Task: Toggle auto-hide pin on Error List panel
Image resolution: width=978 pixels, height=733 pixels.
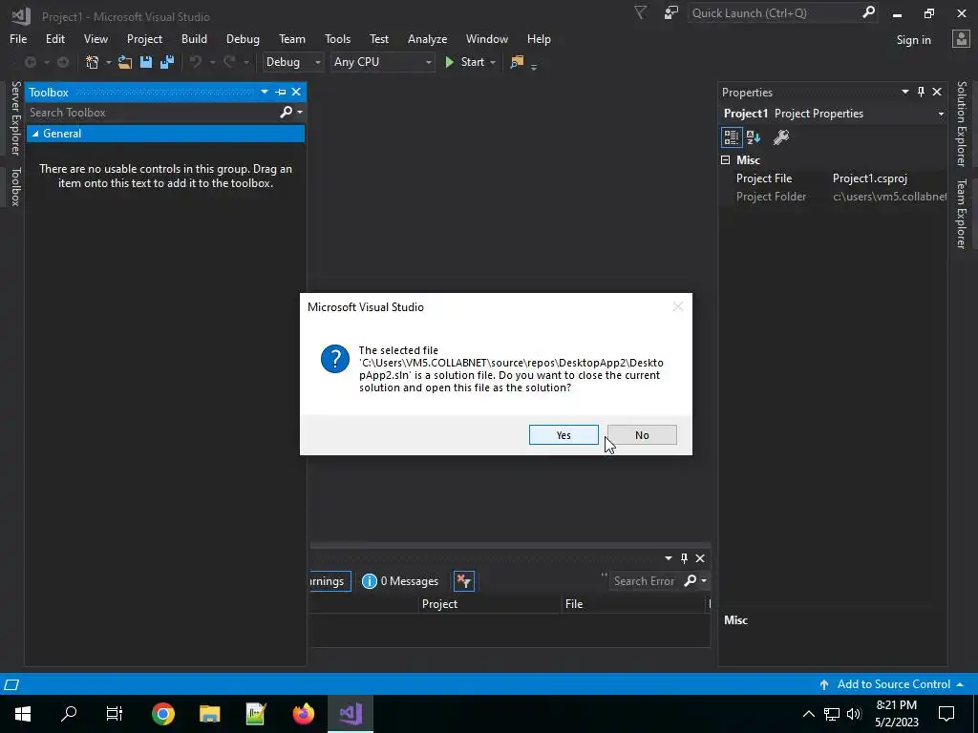Action: coord(684,558)
